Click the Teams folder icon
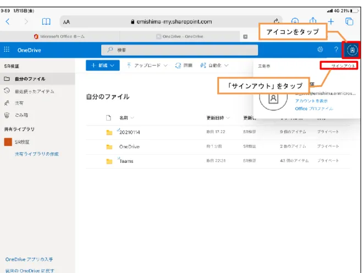The width and height of the screenshot is (363, 273). [109, 161]
